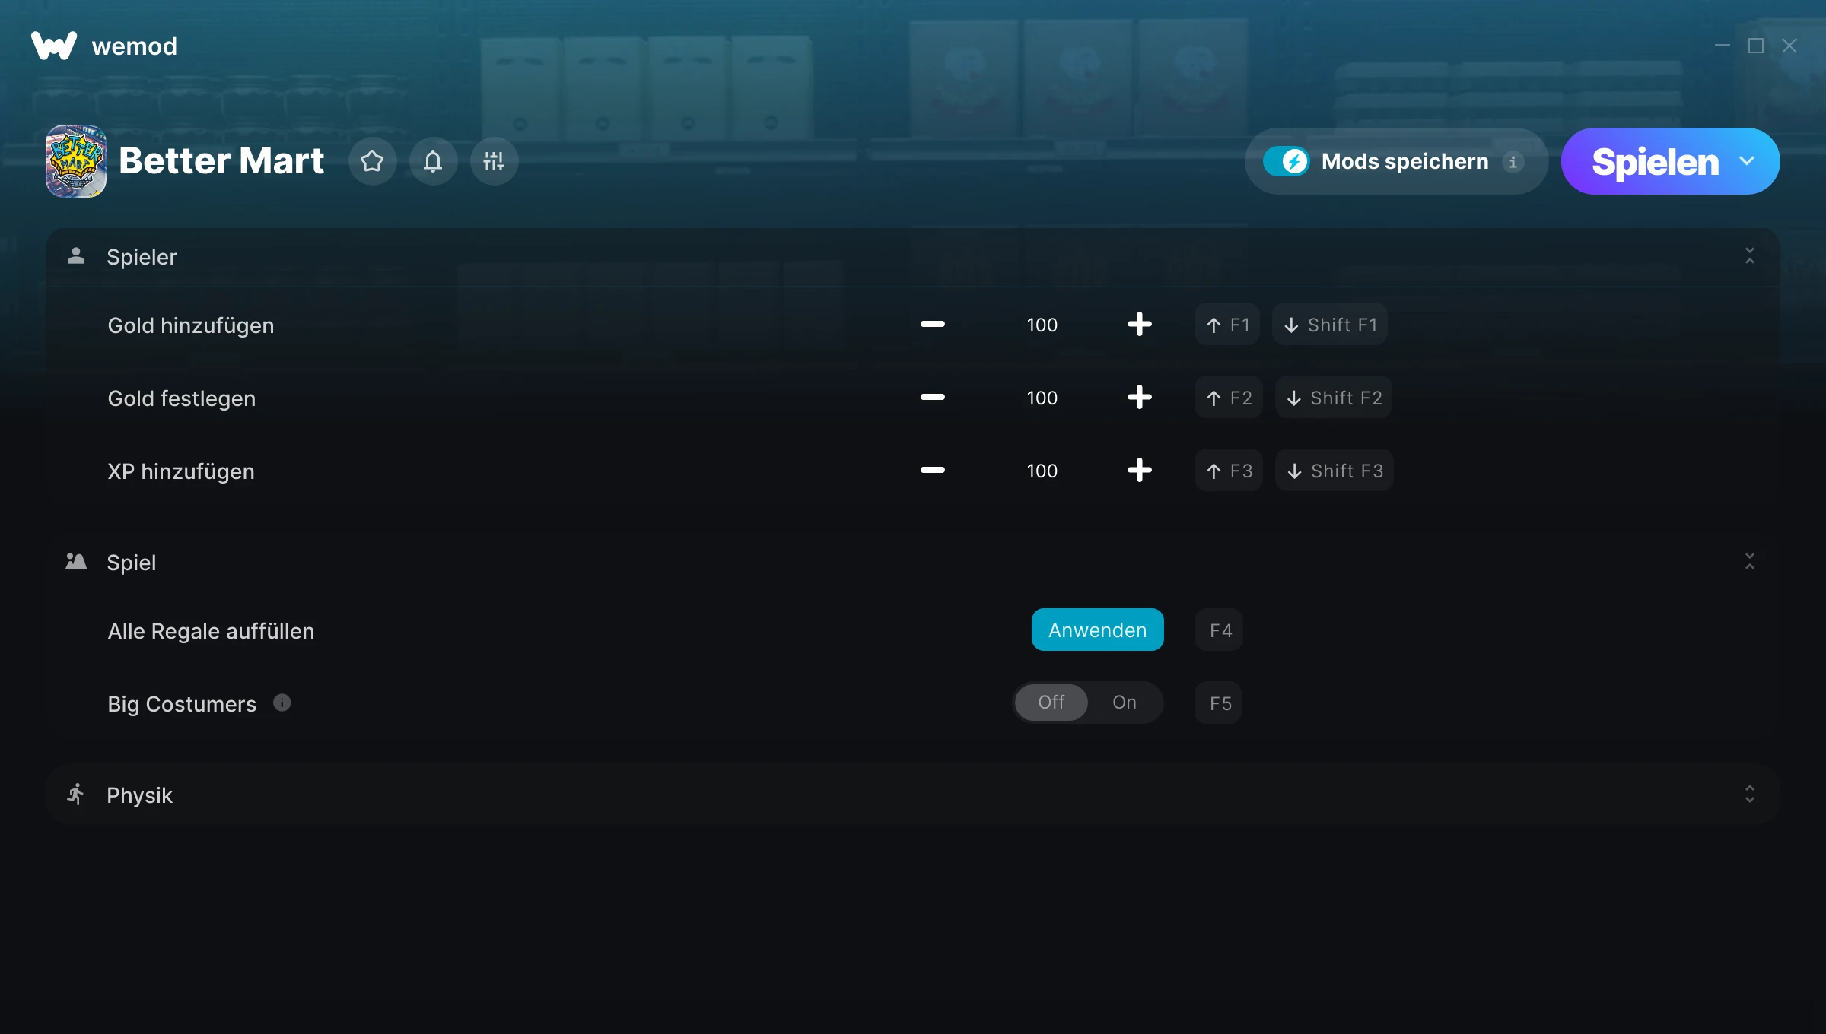Image resolution: width=1826 pixels, height=1034 pixels.
Task: Click the notification bell icon
Action: [x=433, y=161]
